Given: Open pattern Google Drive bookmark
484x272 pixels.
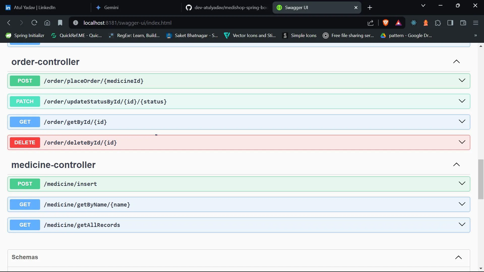Looking at the screenshot, I should 406,36.
